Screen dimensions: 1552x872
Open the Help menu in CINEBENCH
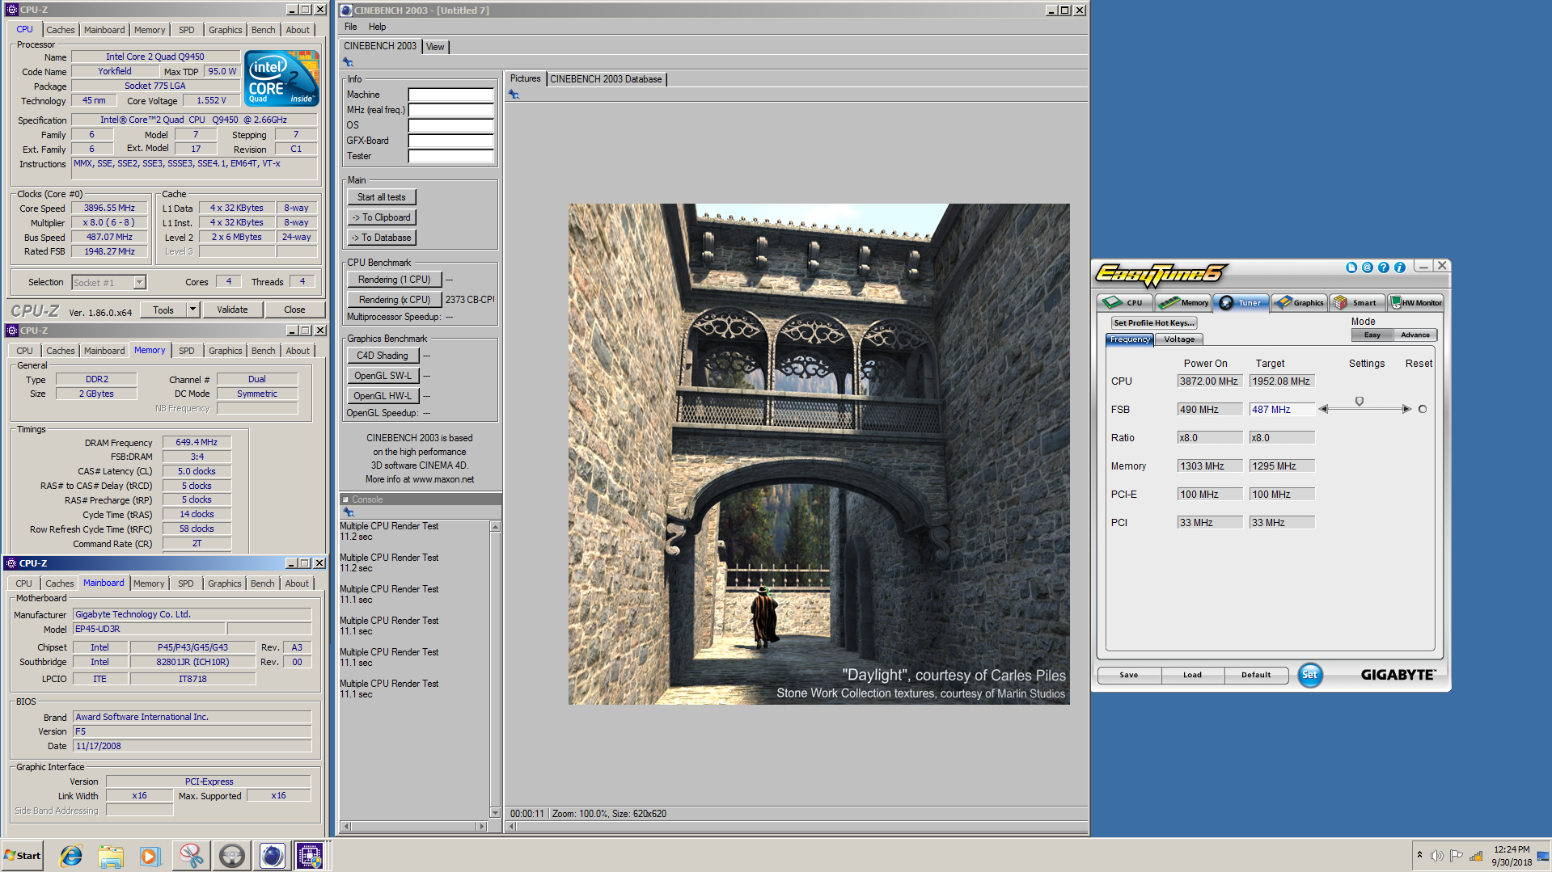(x=378, y=27)
